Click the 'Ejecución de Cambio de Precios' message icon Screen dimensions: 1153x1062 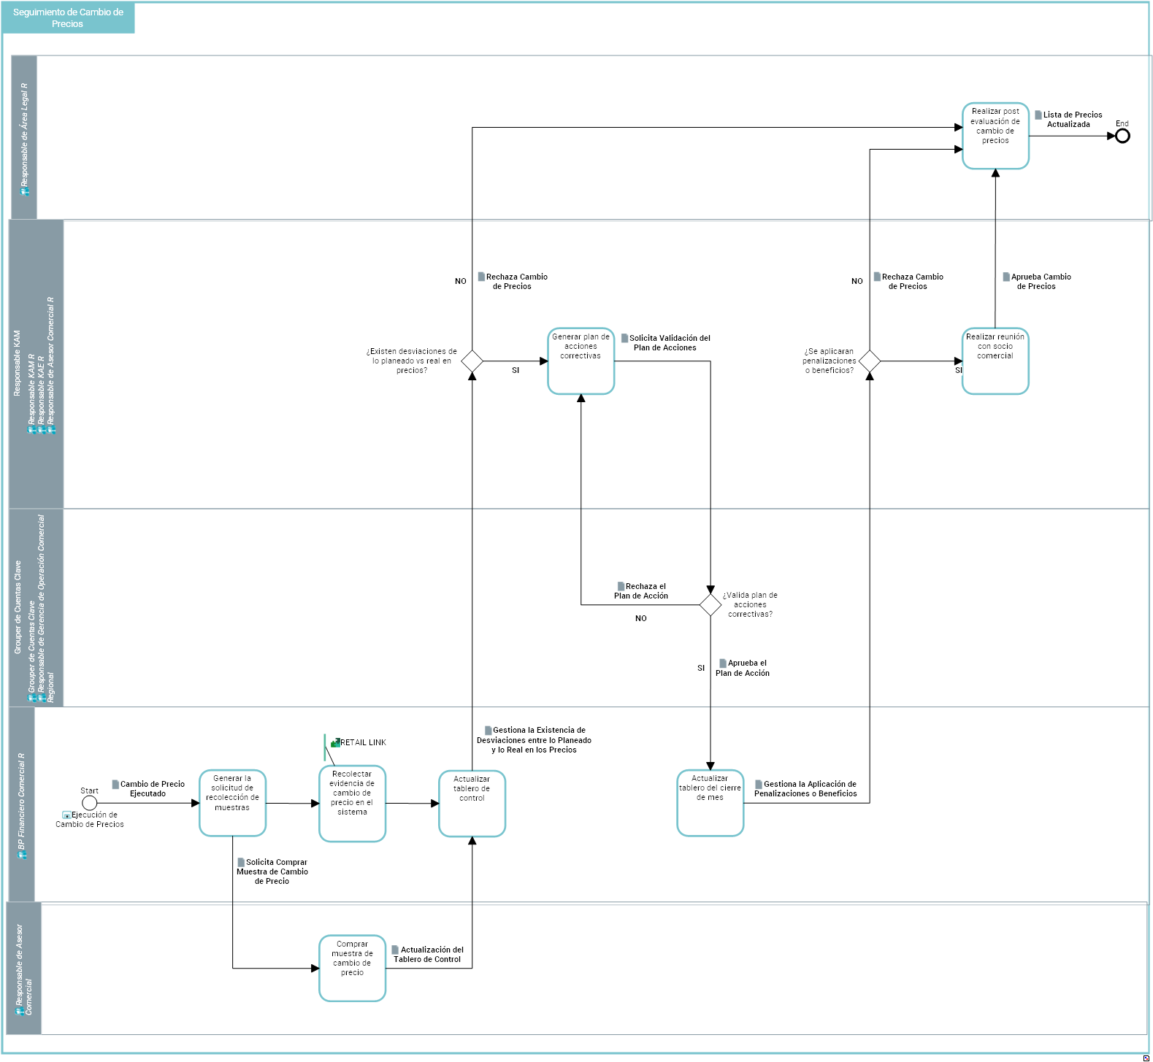point(66,815)
